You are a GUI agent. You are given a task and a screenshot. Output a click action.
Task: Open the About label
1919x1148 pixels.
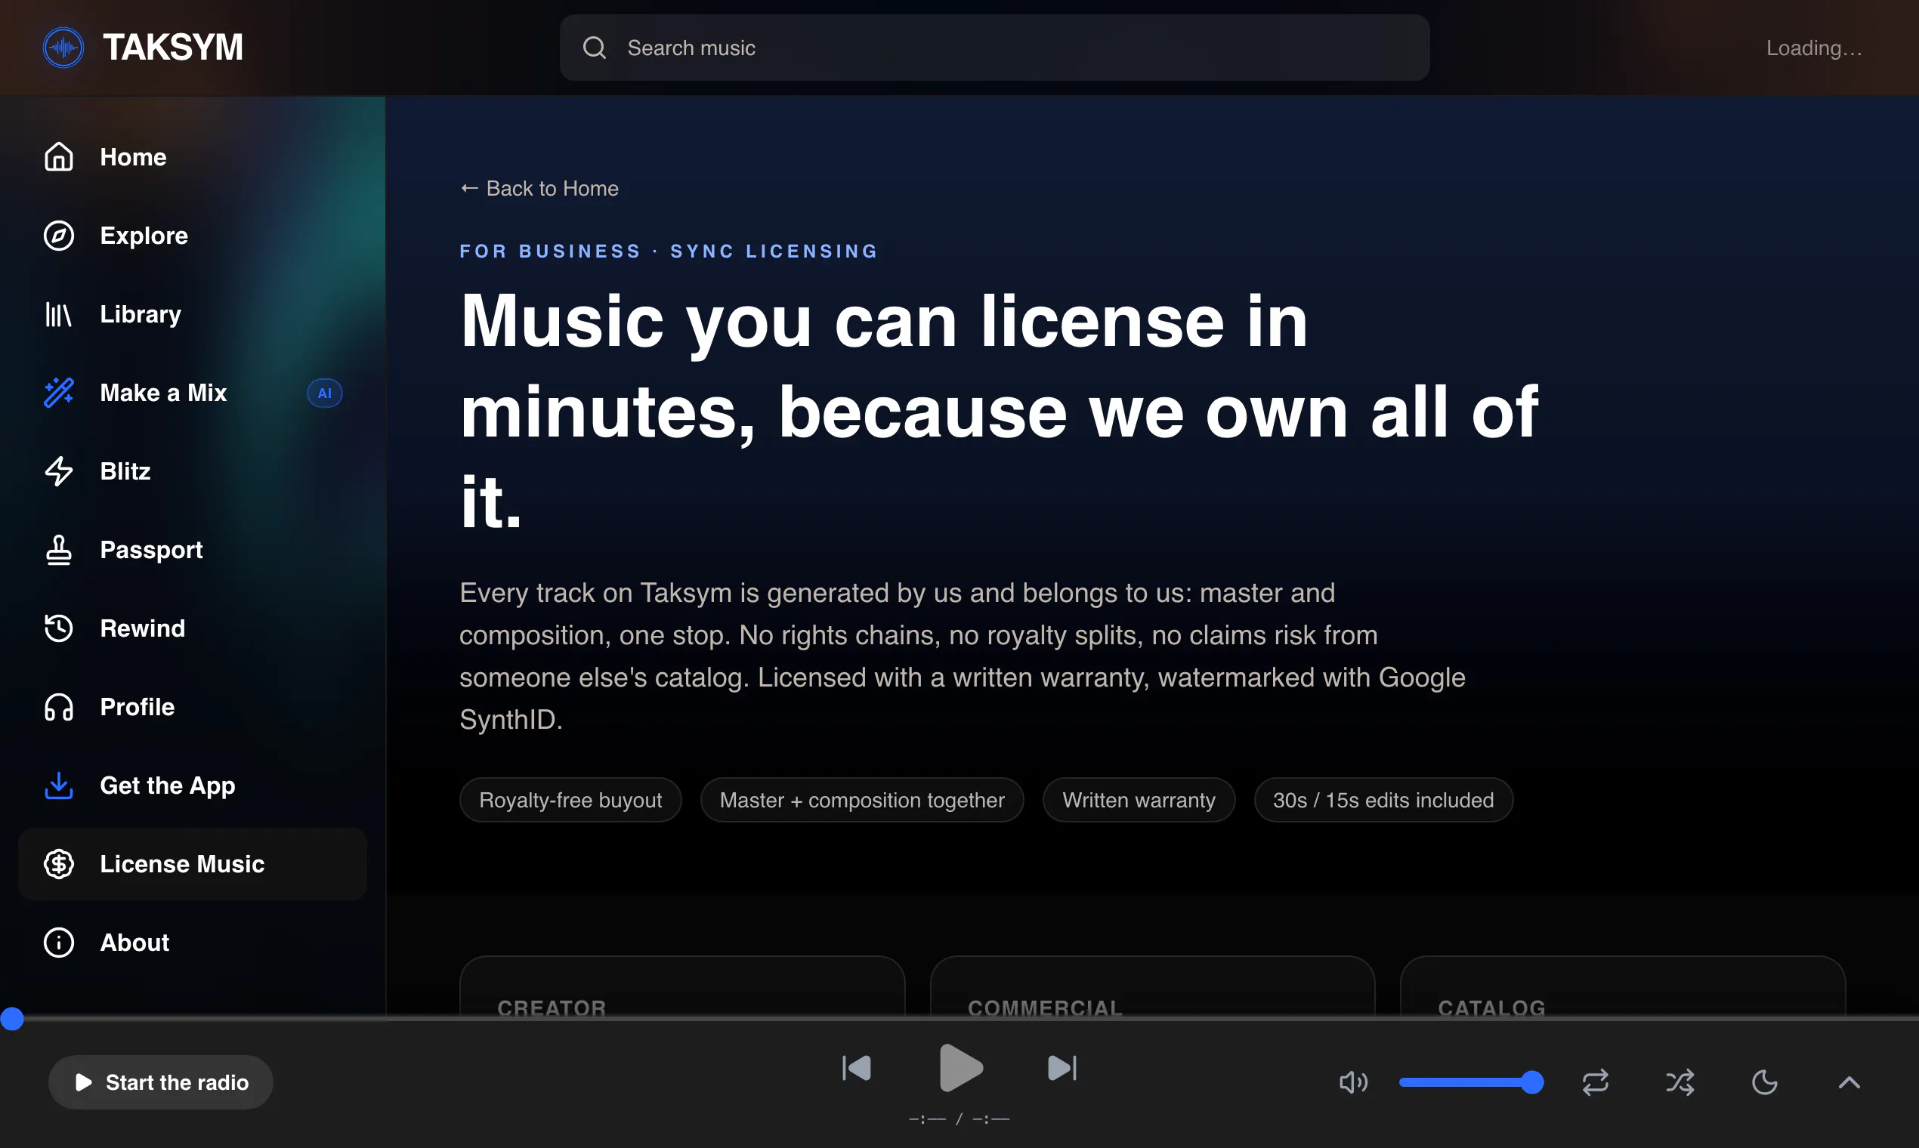click(x=134, y=944)
